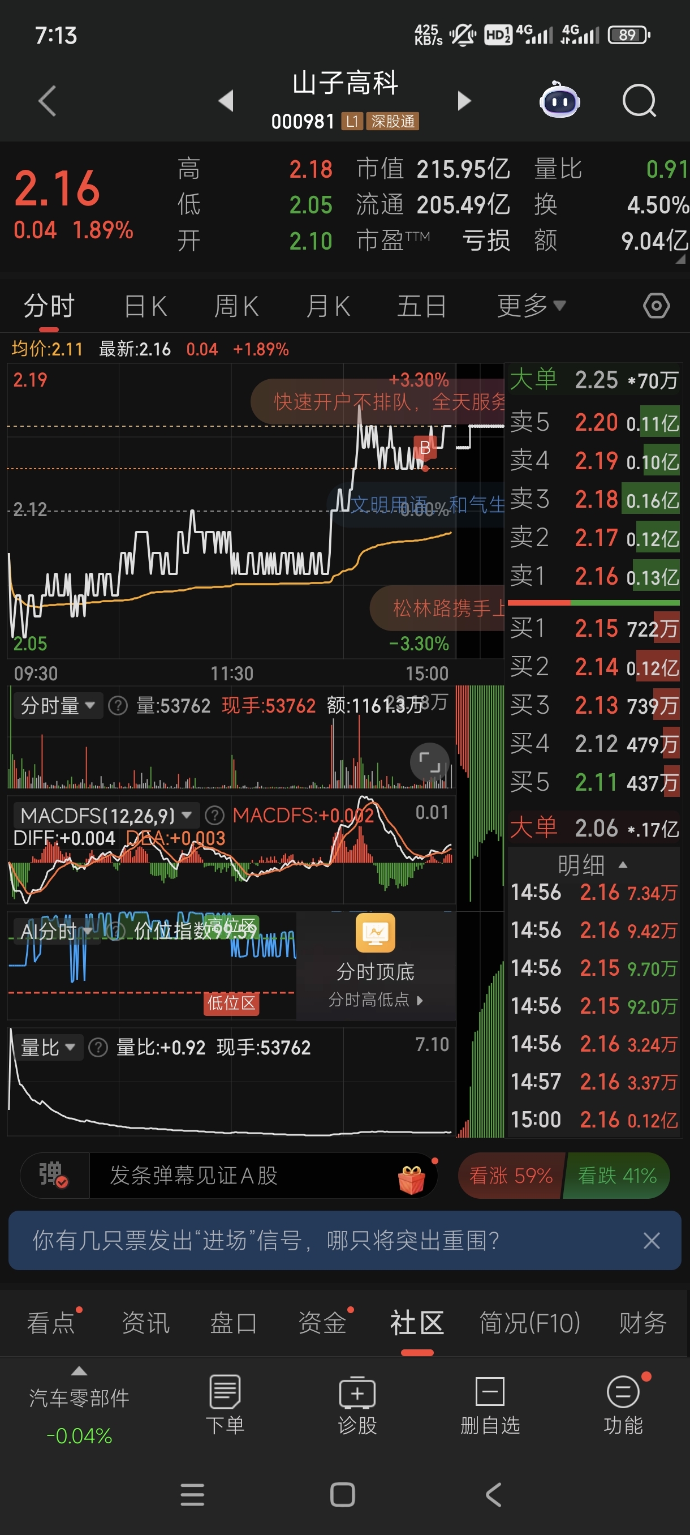690x1535 pixels.
Task: Open the 资讯 news tab
Action: (145, 1323)
